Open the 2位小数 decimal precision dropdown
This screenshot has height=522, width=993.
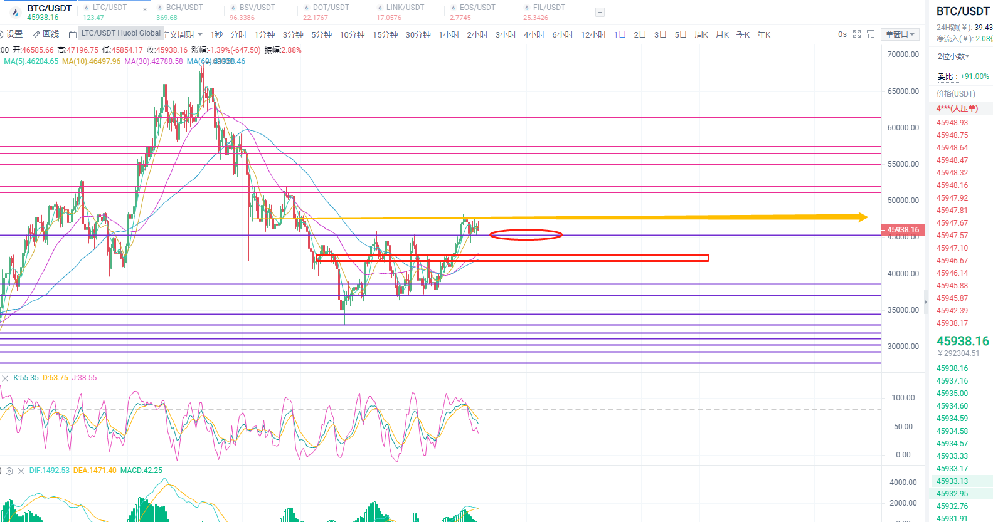953,56
